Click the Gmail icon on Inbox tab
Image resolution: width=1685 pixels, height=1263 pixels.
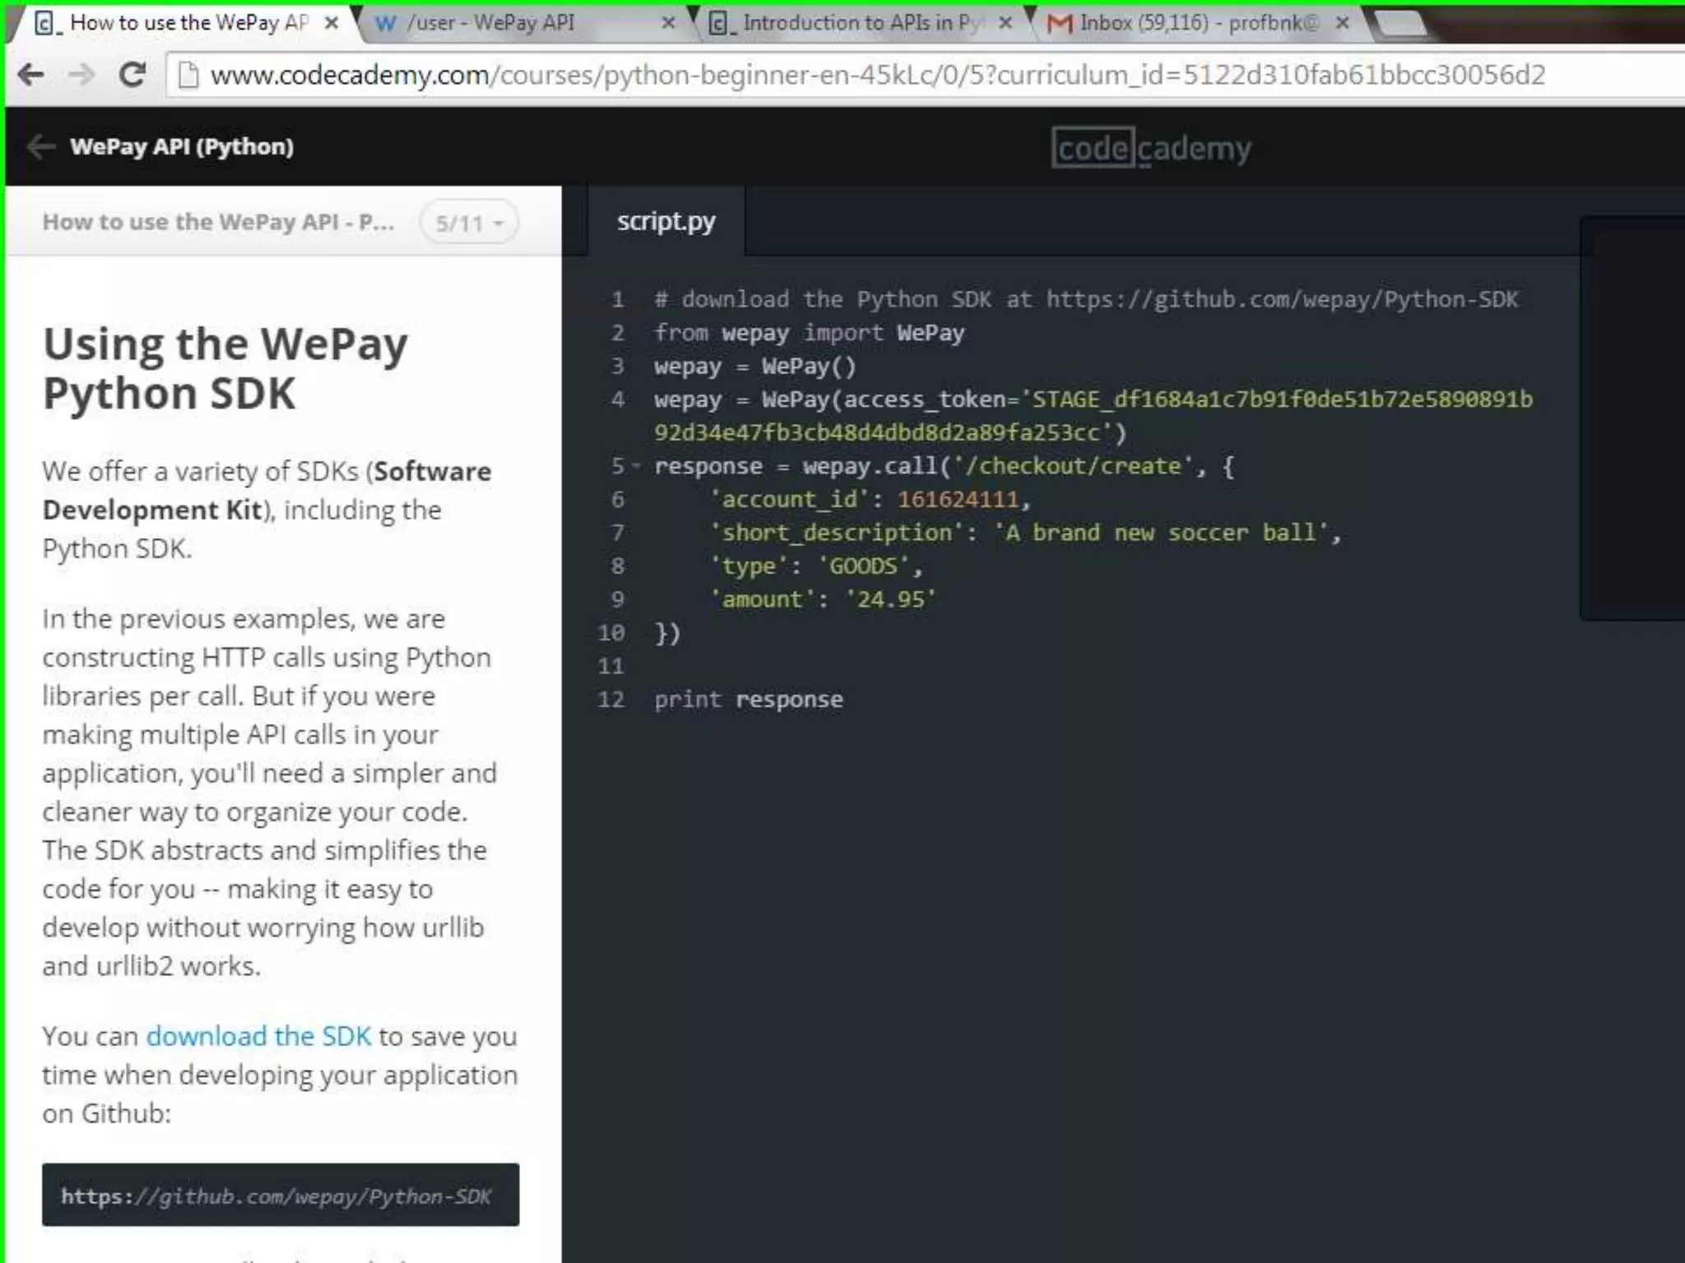coord(1059,24)
